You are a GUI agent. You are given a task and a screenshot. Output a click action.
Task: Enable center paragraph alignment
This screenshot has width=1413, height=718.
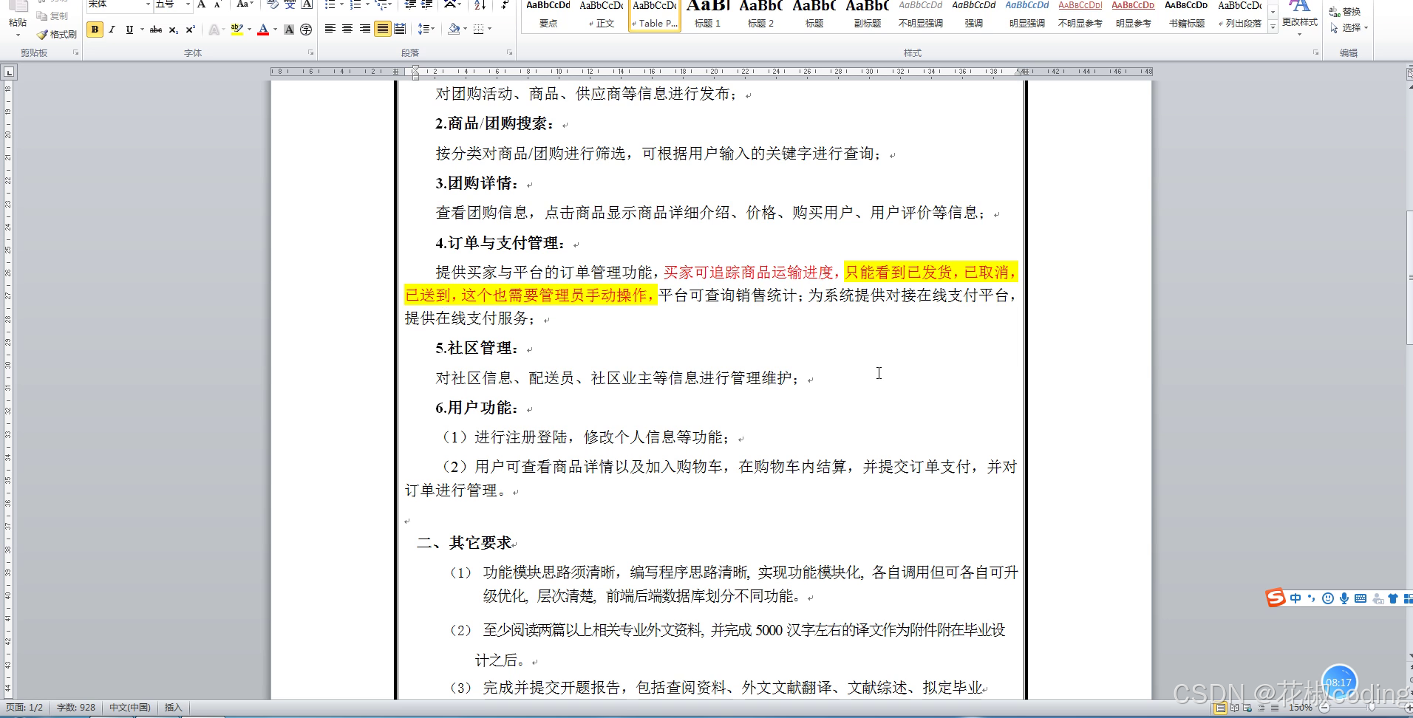point(347,29)
